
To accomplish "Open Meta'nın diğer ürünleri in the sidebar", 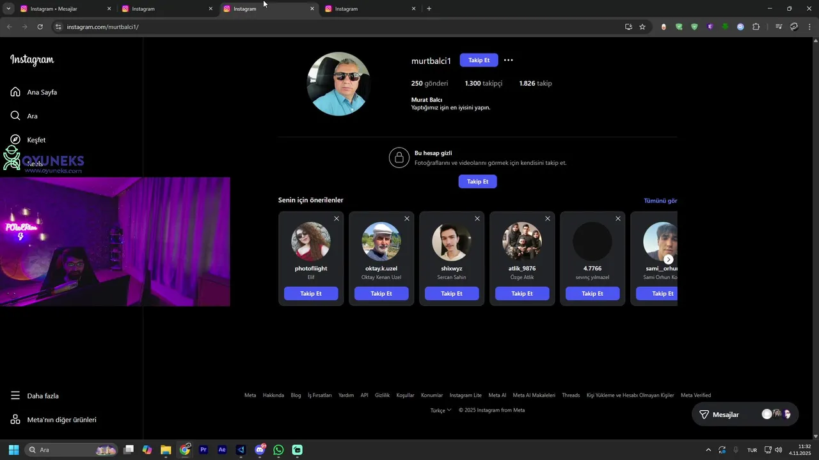I will pos(53,420).
